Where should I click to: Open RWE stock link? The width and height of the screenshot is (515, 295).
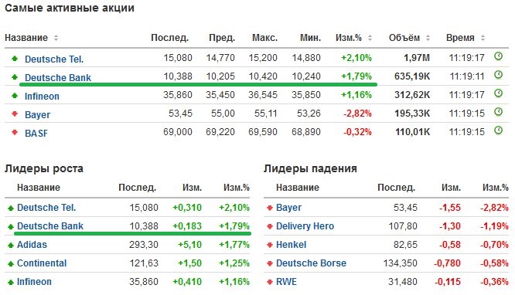(x=286, y=282)
